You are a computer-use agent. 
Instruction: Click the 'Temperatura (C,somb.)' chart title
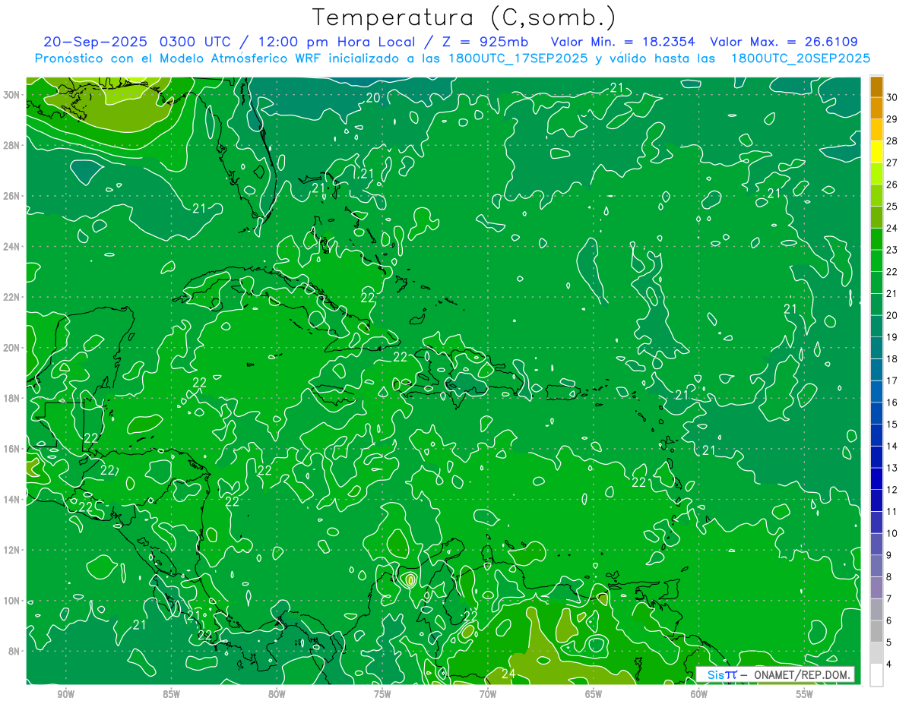[464, 17]
